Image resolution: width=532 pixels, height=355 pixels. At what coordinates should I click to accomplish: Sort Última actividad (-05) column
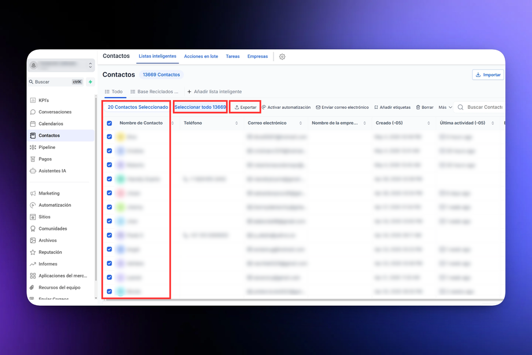pyautogui.click(x=493, y=123)
